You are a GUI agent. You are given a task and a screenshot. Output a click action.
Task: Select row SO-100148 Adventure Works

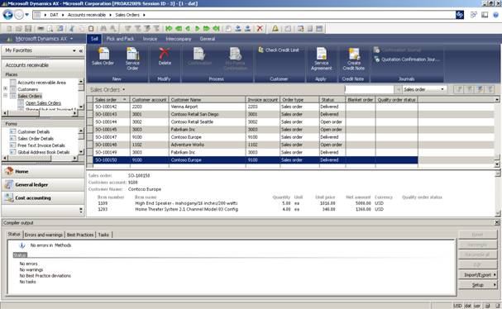pyautogui.click(x=256, y=145)
